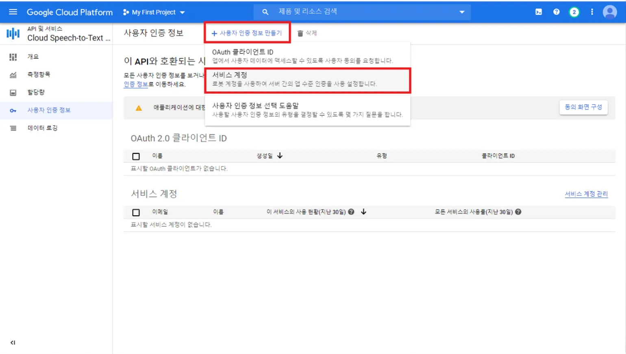Go to 사용자 인증 정보 in the sidebar
Image resolution: width=626 pixels, height=354 pixels.
56,110
